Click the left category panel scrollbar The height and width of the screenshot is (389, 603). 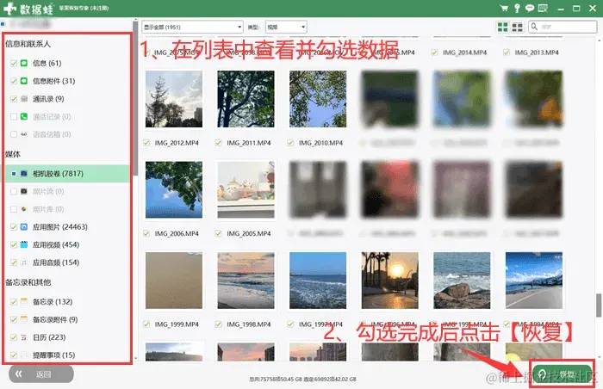[x=135, y=98]
